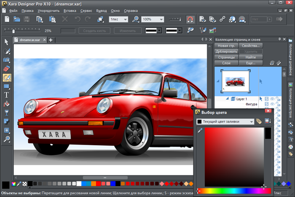Viewport: 295px width, 197px height.
Task: Select the Text tool
Action: 6,95
